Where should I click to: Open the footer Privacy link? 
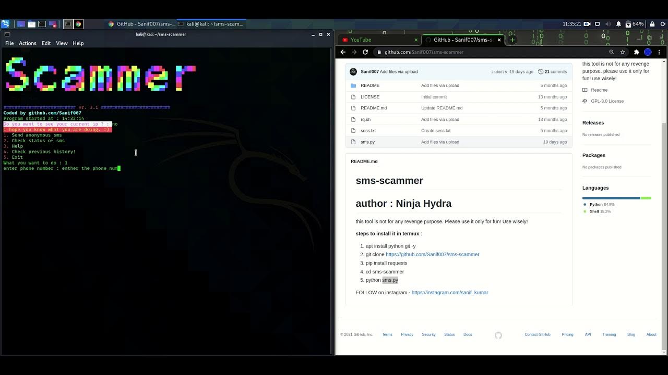(407, 334)
